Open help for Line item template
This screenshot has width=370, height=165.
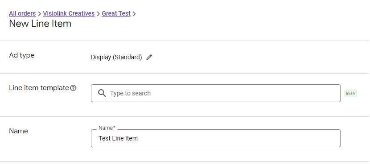coord(74,88)
